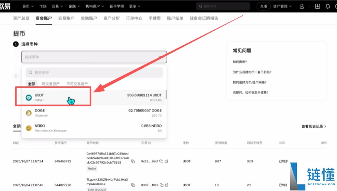Copy transaction ID 0x31...9ebf
This screenshot has width=337, height=191.
click(x=161, y=161)
